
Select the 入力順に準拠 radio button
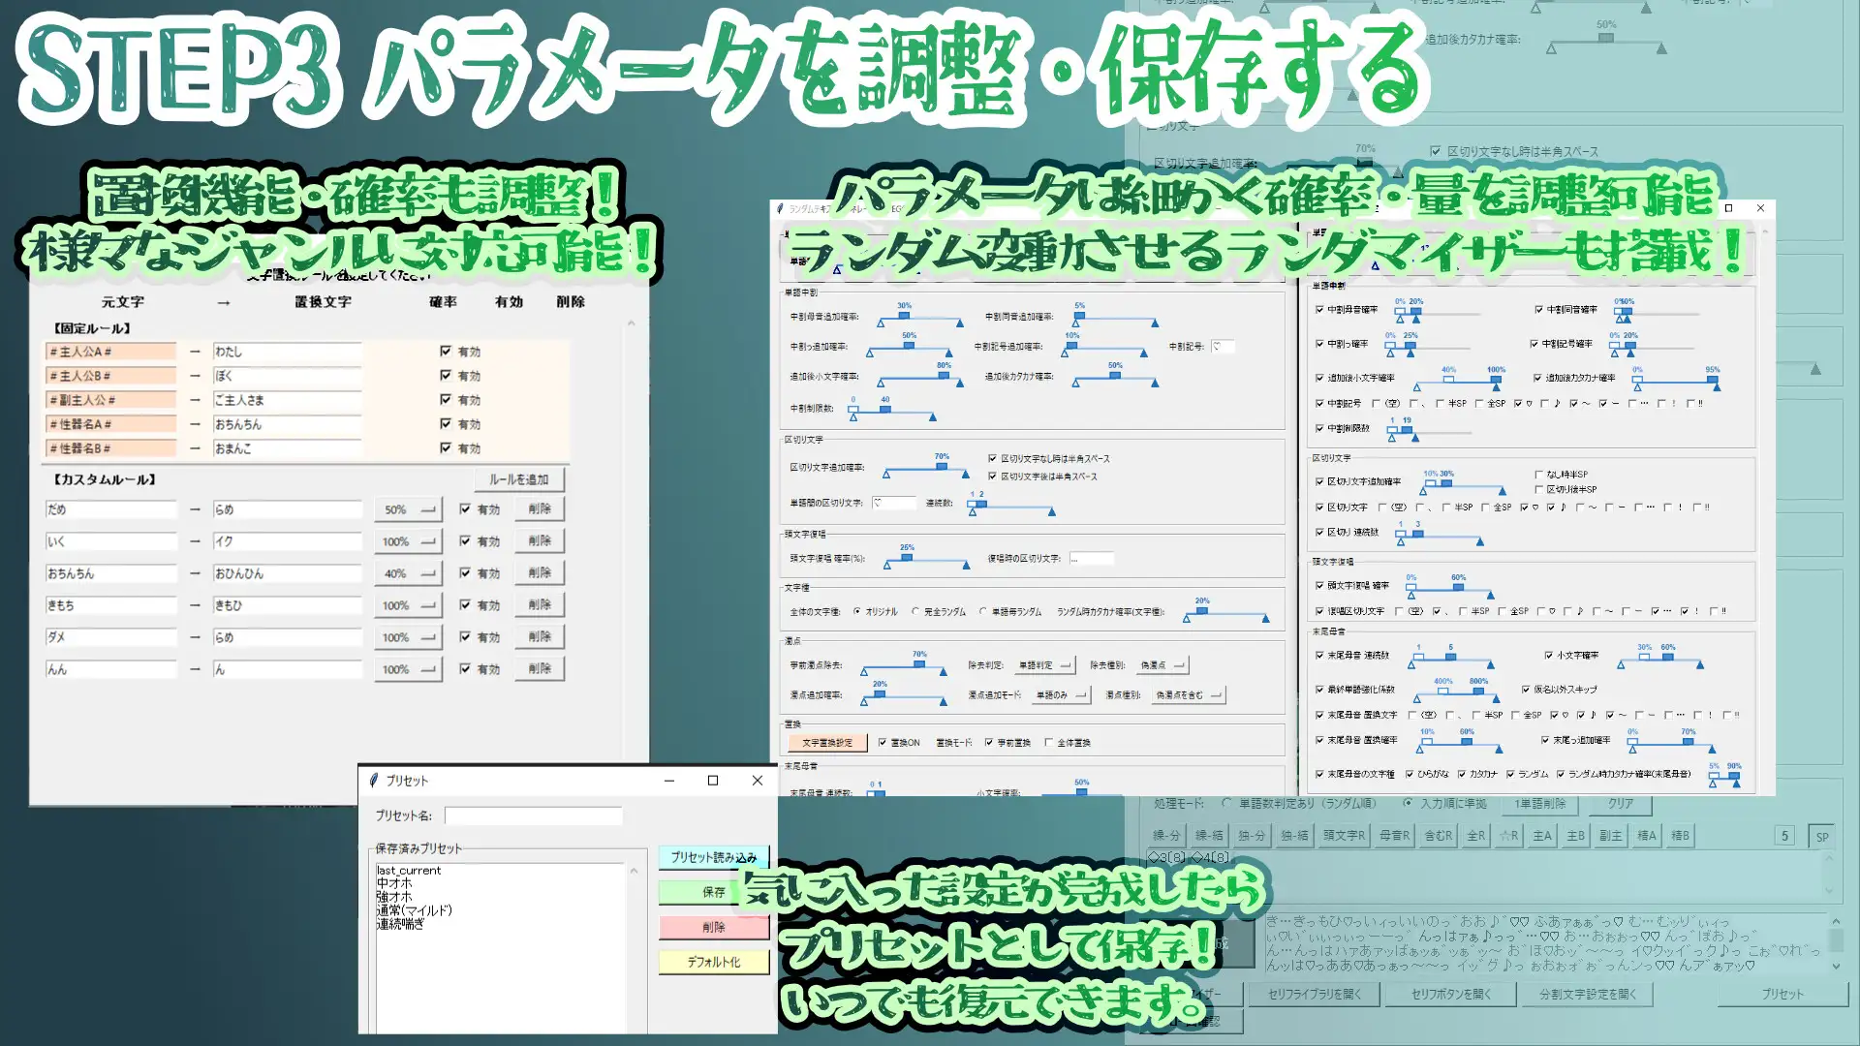coord(1408,803)
